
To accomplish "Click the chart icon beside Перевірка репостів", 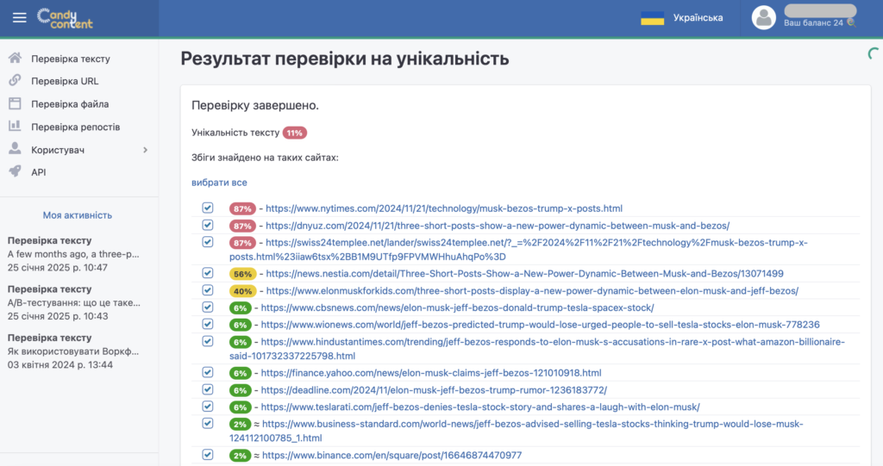I will tap(16, 126).
